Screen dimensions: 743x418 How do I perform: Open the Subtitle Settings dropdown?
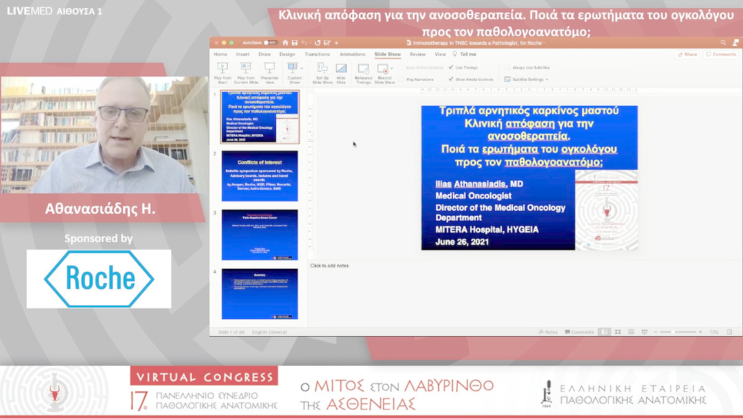526,79
